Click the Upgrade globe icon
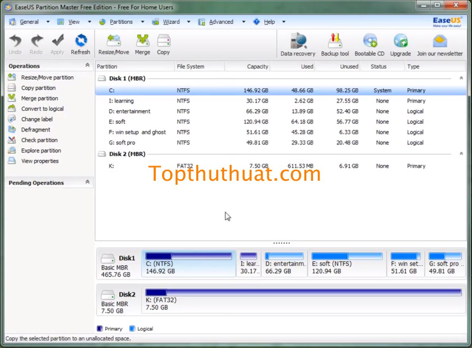Viewport: 472px width, 348px height. coord(400,41)
